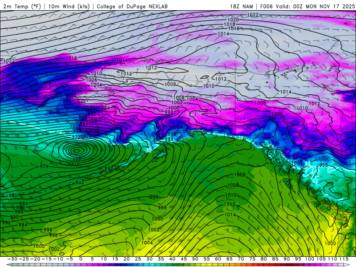Click the "F006 Valid: 00Z MON NOV 17 2025" text

[307, 6]
